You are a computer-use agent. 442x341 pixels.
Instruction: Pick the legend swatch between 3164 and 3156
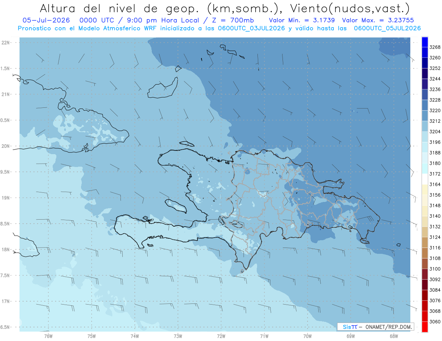(425, 189)
